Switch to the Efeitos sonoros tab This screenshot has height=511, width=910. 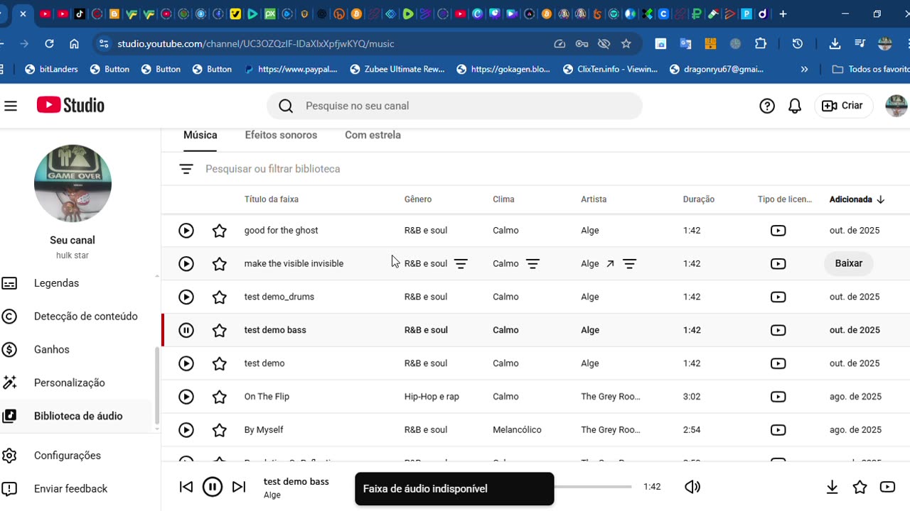(x=281, y=135)
